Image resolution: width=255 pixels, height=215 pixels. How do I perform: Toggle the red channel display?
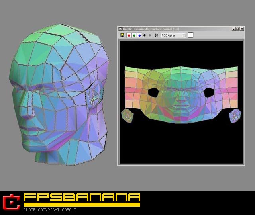click(x=129, y=35)
